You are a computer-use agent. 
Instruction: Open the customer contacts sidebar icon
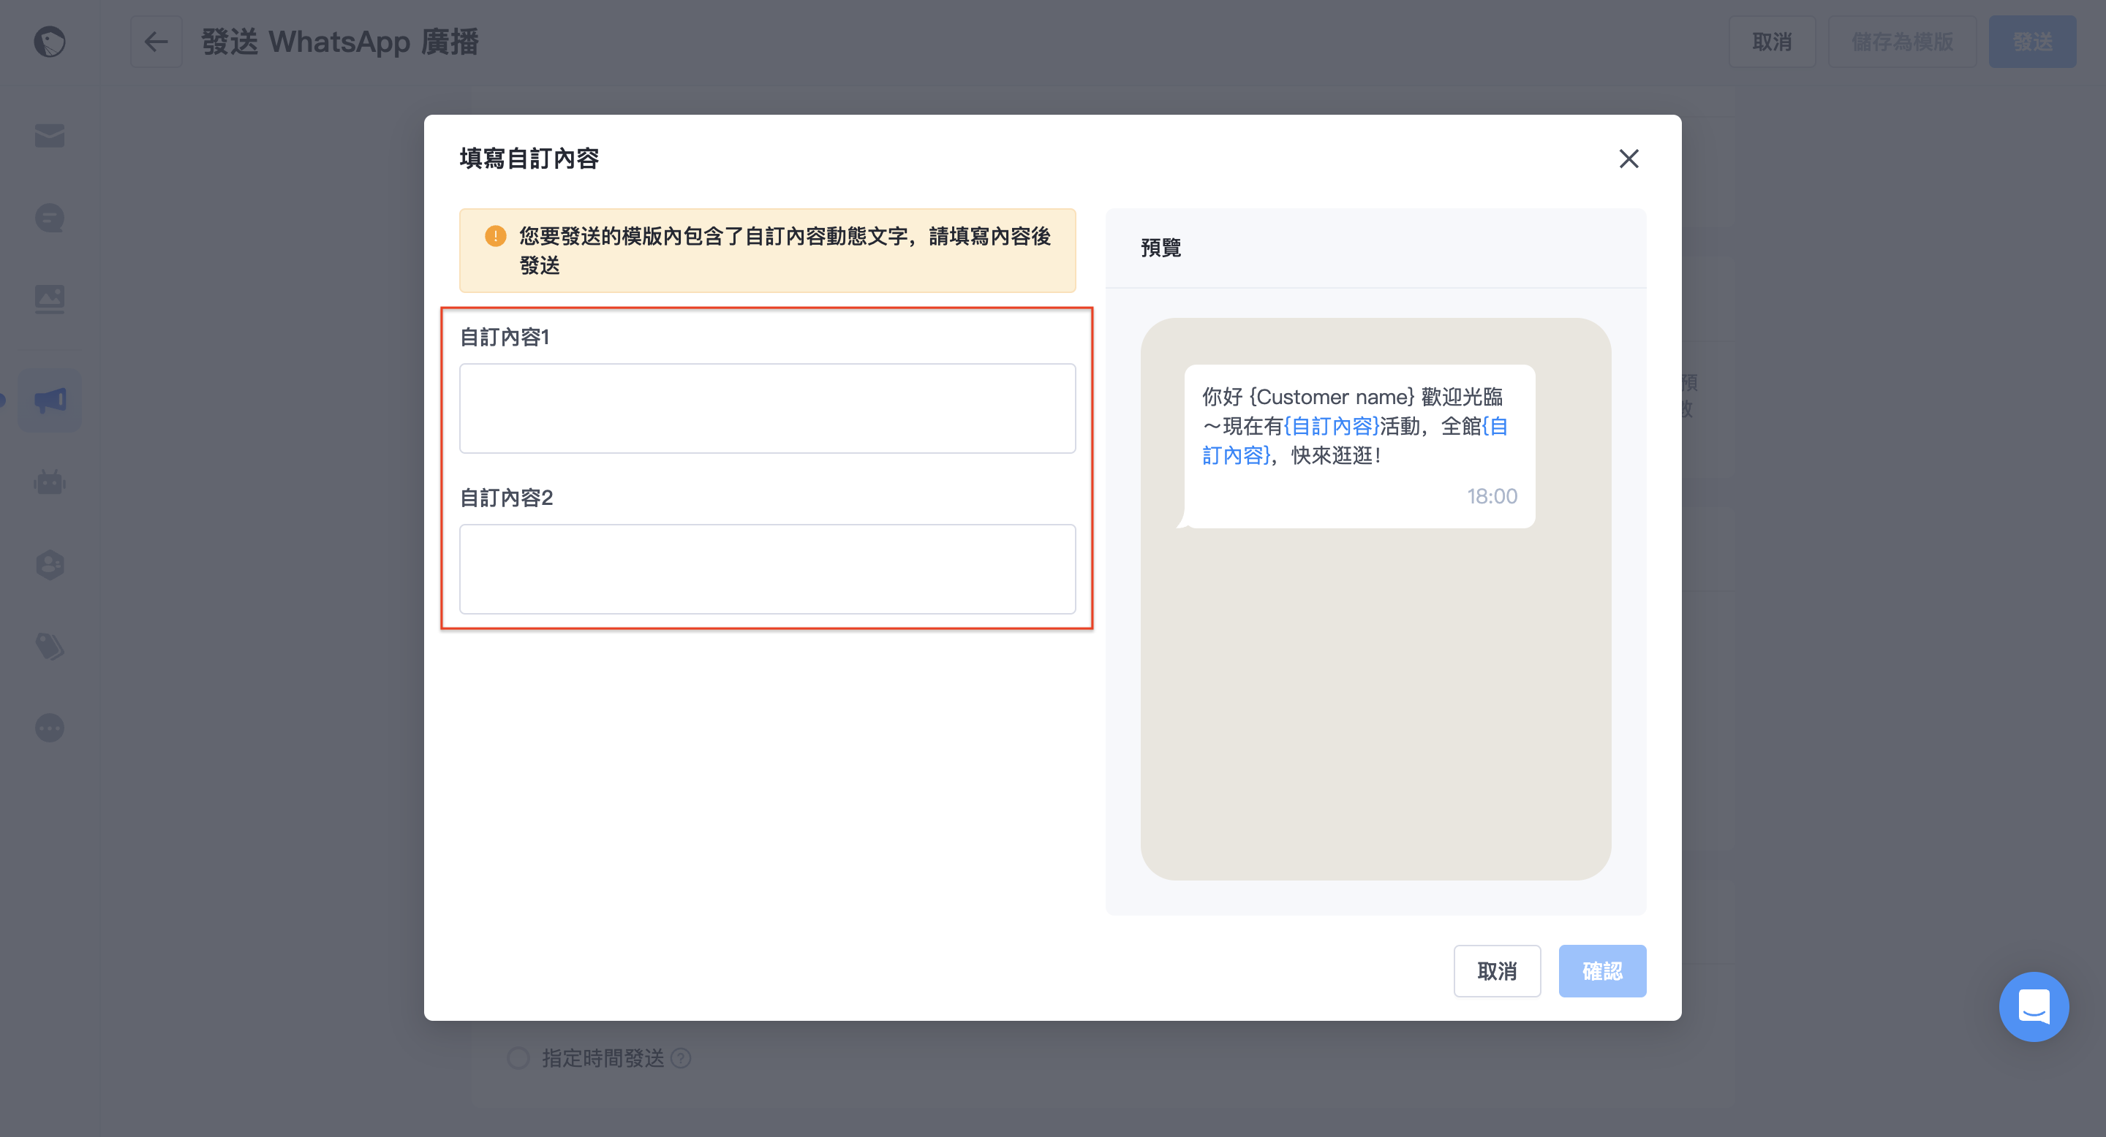point(50,564)
